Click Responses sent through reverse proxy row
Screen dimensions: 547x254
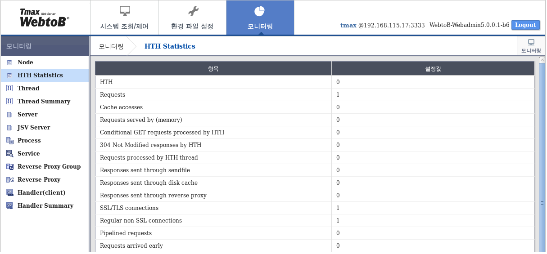(x=315, y=196)
